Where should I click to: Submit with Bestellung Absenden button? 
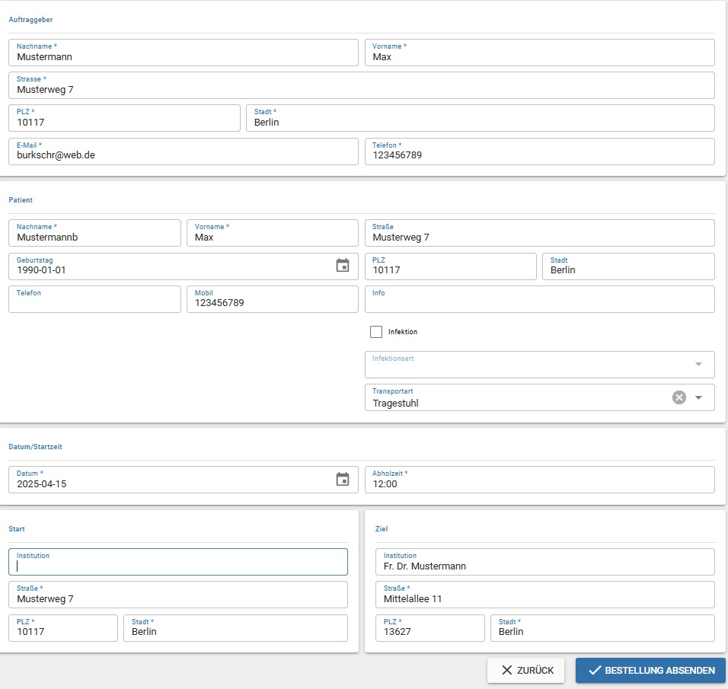tap(650, 670)
